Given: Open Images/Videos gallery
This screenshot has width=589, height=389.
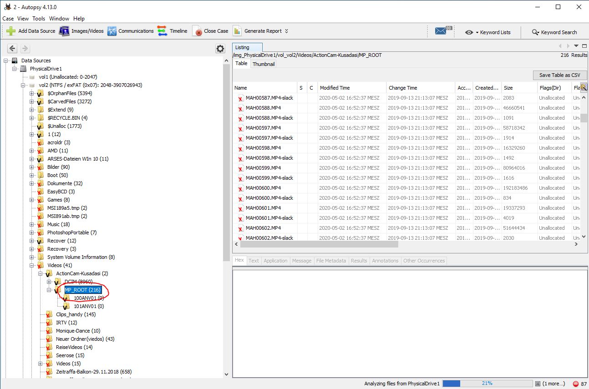Looking at the screenshot, I should [81, 31].
